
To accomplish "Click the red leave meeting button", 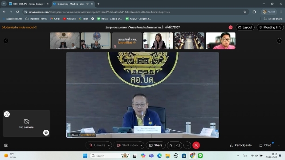I will click(x=196, y=145).
